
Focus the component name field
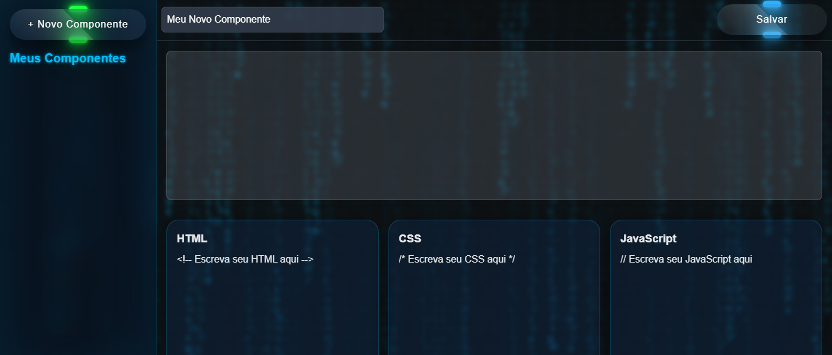coord(272,20)
